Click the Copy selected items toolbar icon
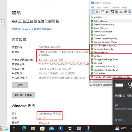132x132 pixels. (121, 12)
